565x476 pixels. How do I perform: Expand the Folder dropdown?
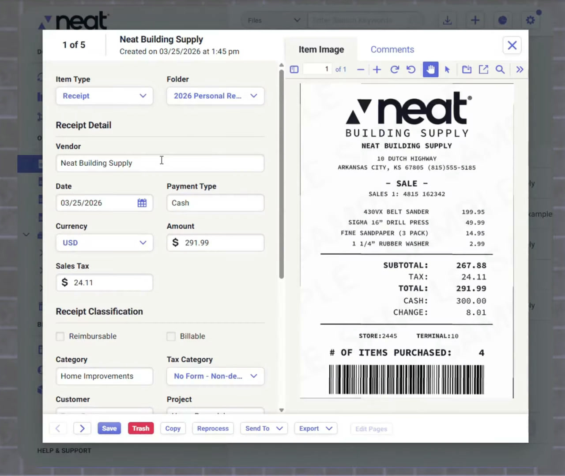click(215, 96)
